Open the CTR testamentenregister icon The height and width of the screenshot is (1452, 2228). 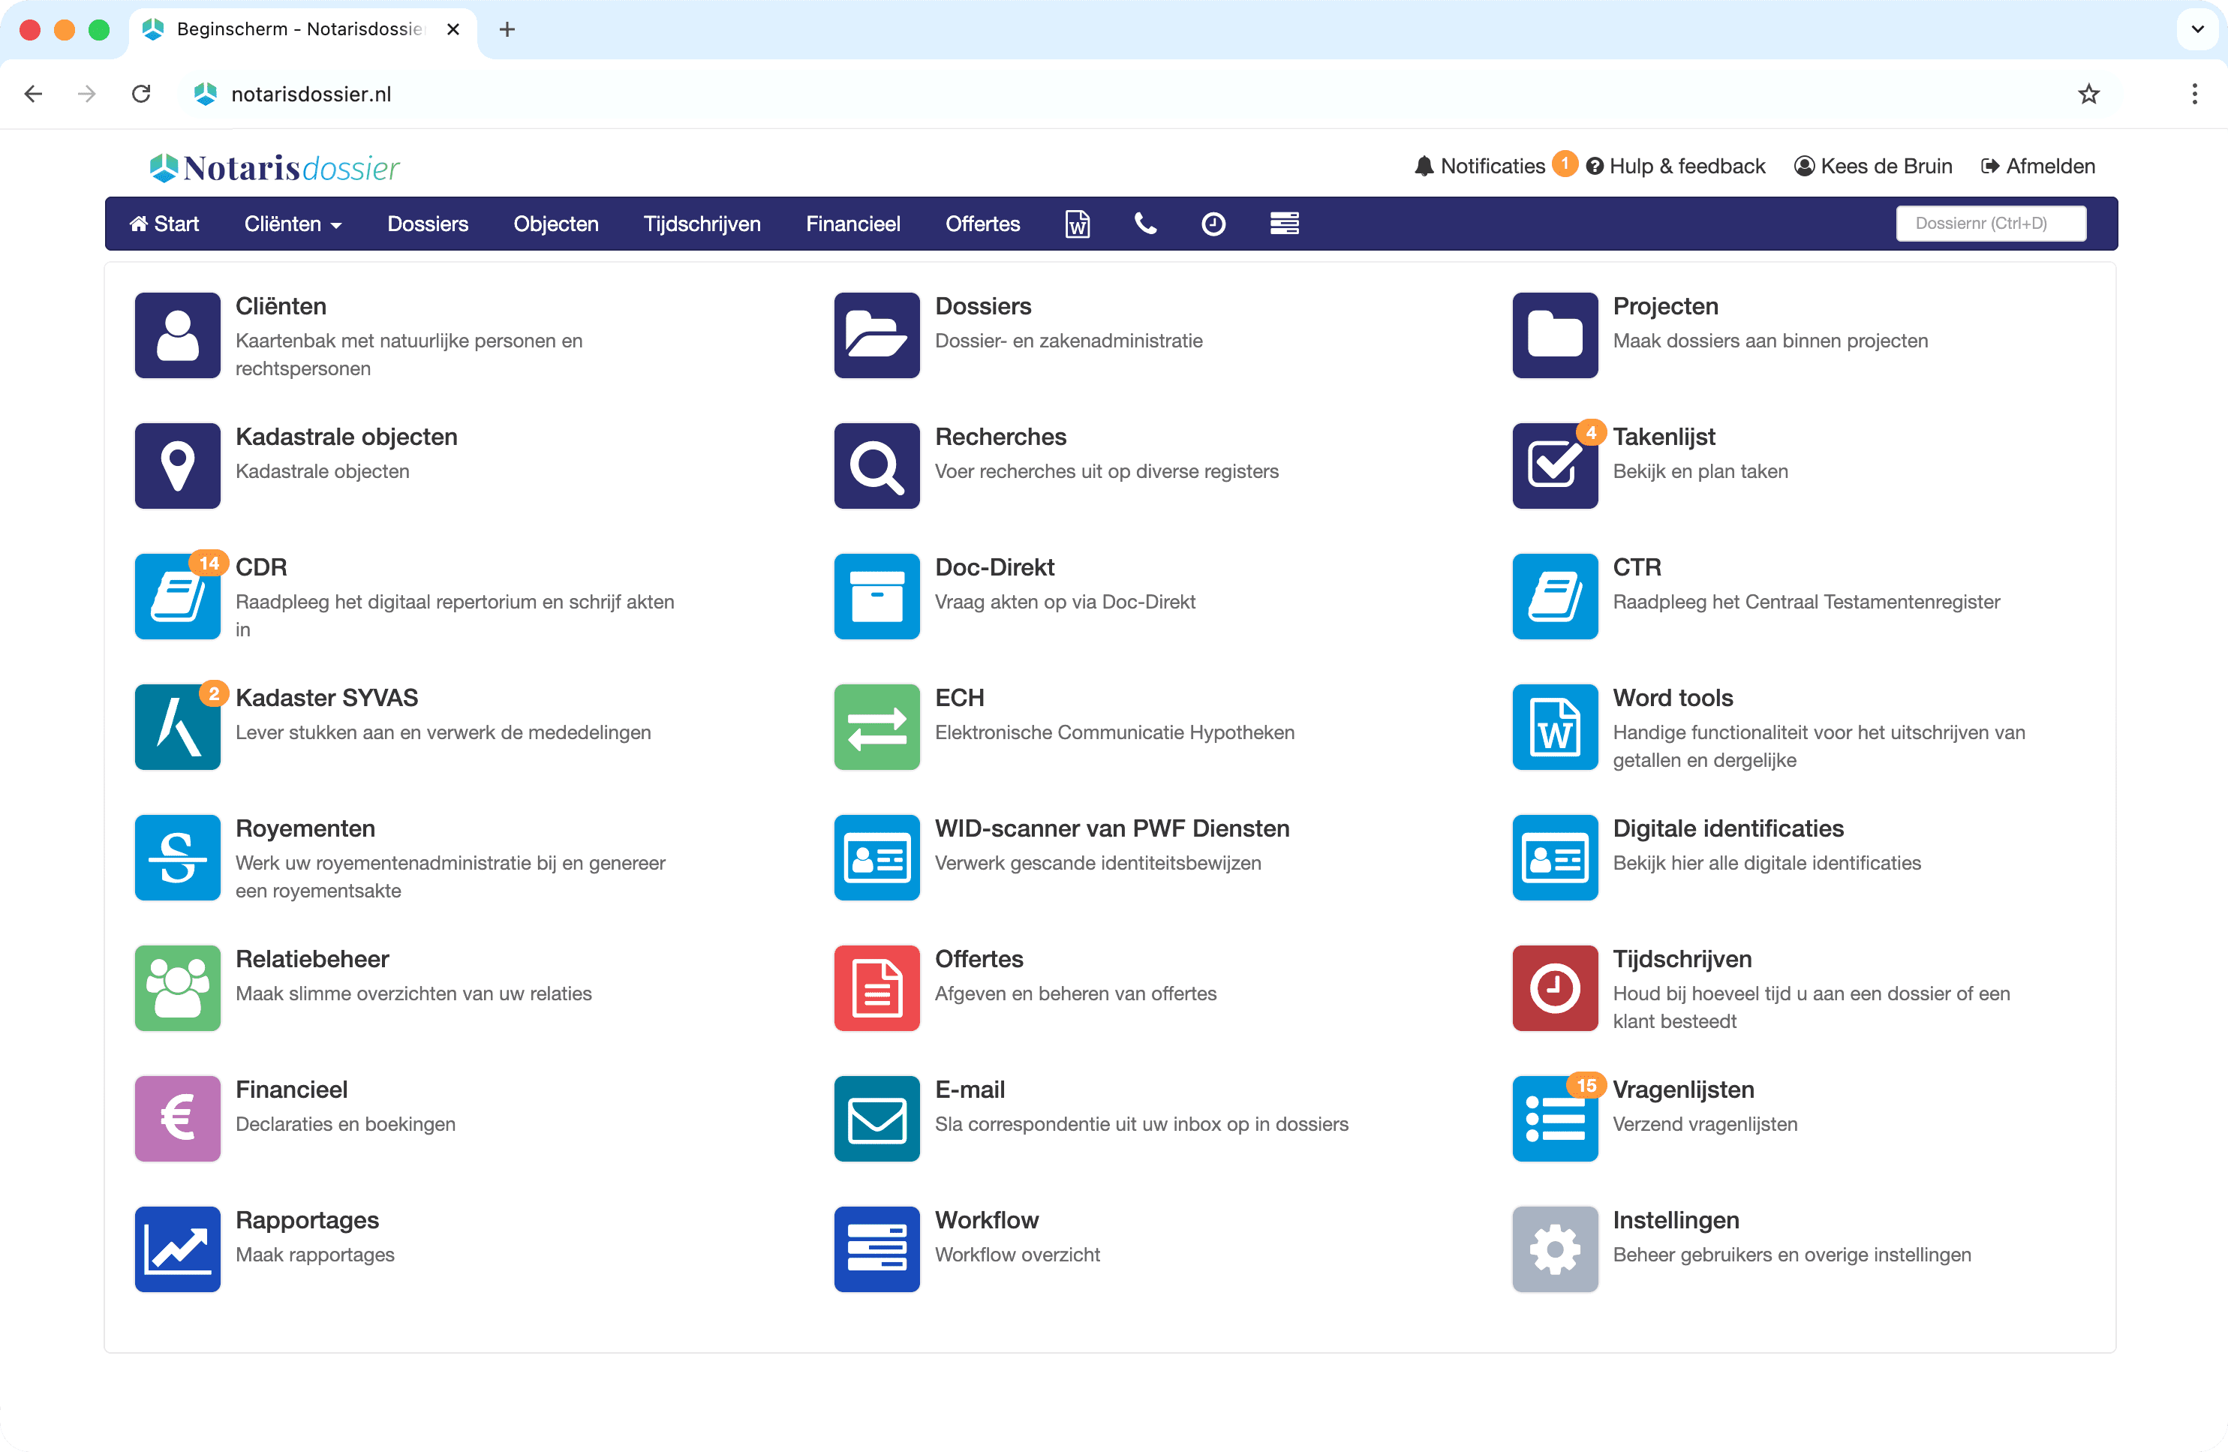[x=1554, y=597]
